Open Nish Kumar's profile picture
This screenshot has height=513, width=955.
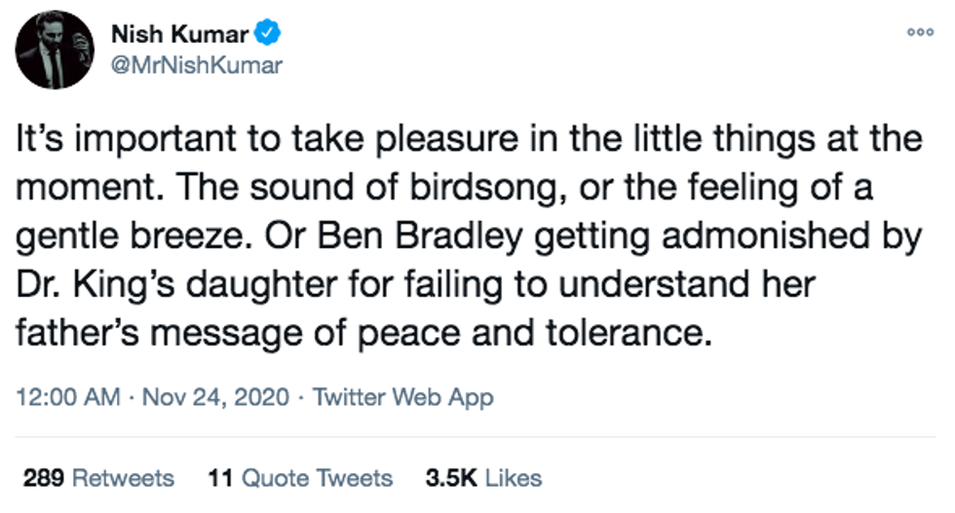point(56,52)
